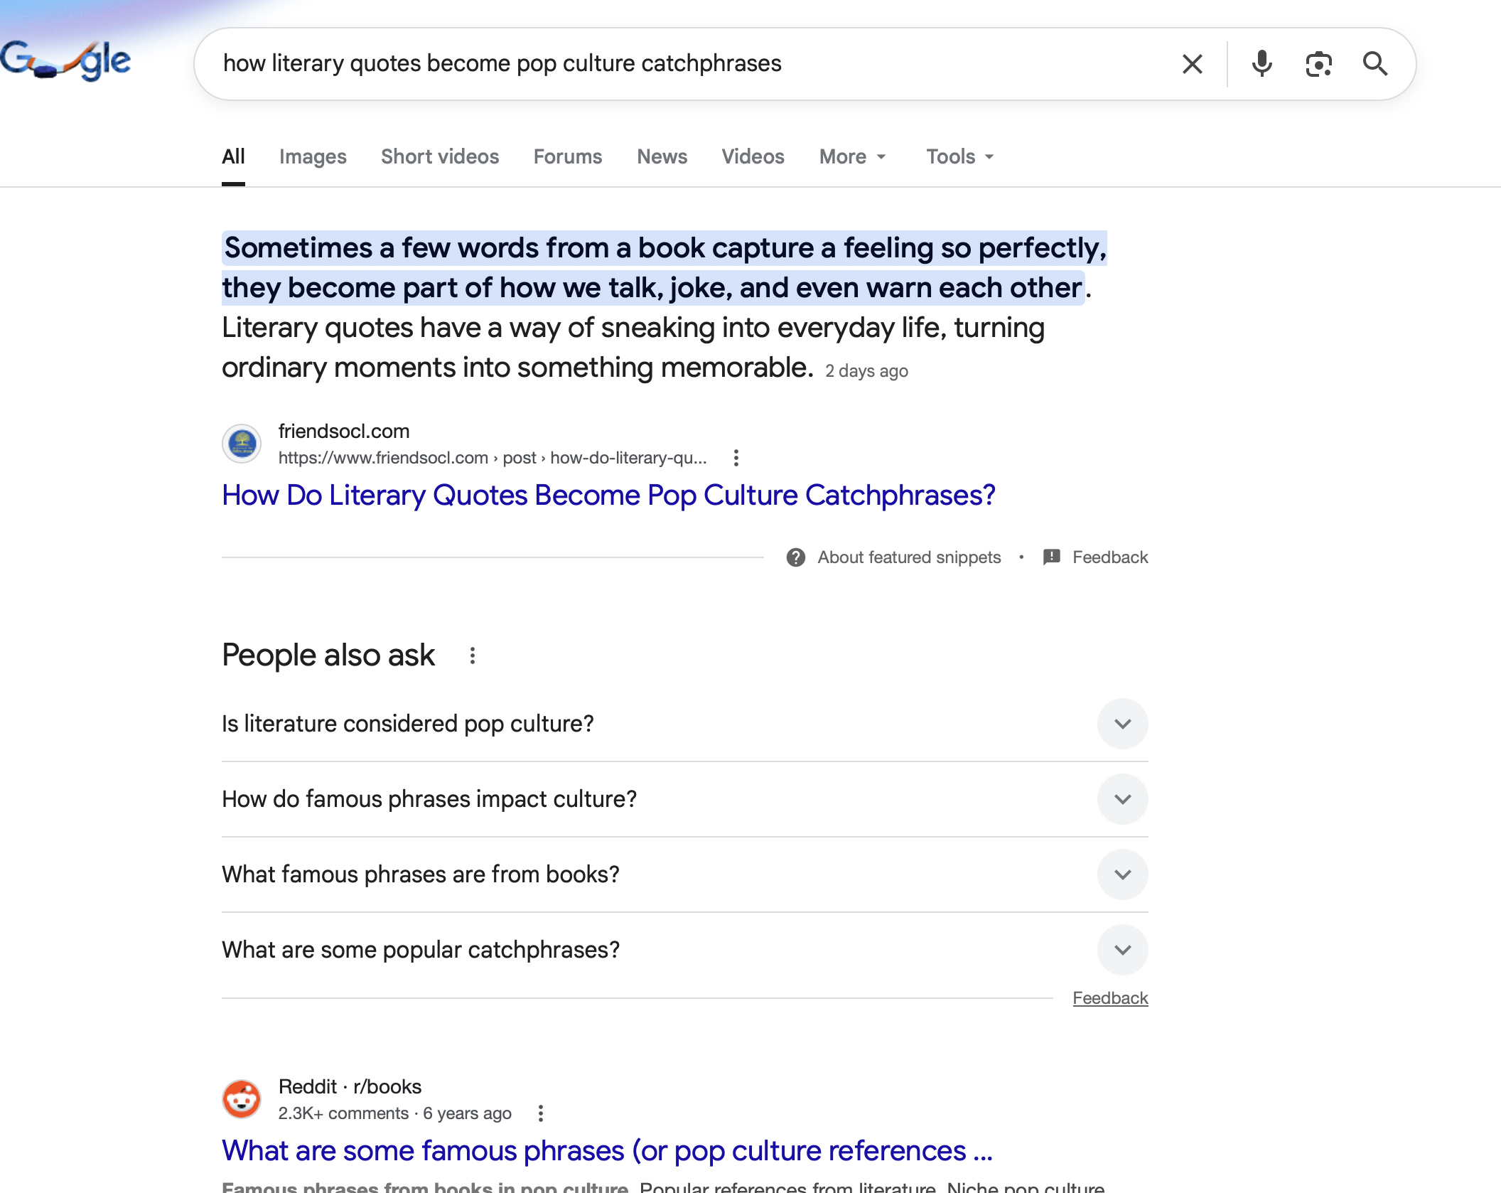Viewport: 1501px width, 1193px height.
Task: Start voice search with microphone icon
Action: (x=1261, y=64)
